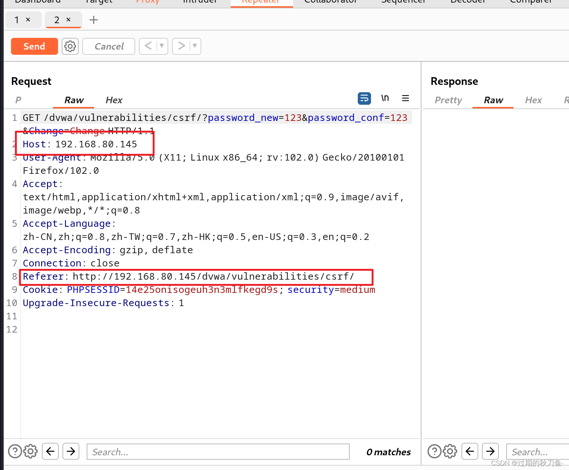Click the Referer header line
Screen dimensions: 569x470
click(188, 276)
